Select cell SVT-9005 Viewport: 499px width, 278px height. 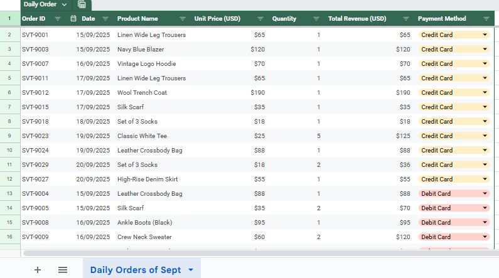click(35, 208)
